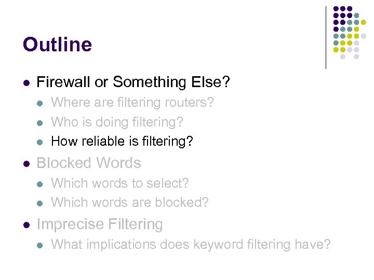
Task: Click the bullet before "Which words are blocked?"
Action: point(41,203)
